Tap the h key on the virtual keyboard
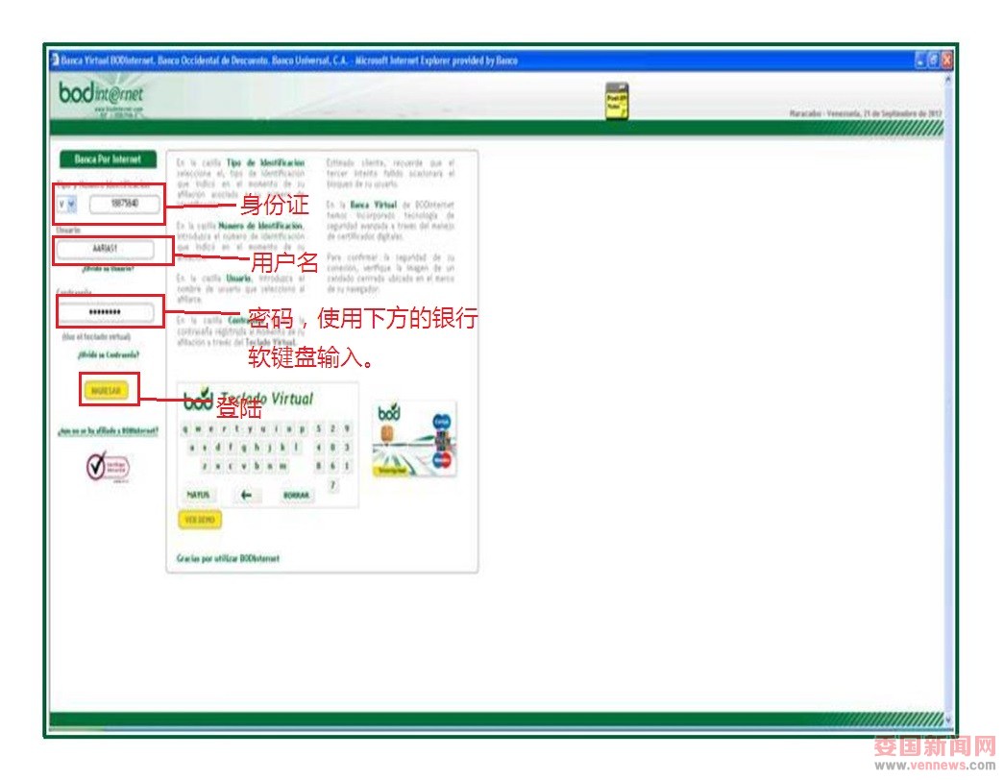1004x780 pixels. click(x=257, y=448)
